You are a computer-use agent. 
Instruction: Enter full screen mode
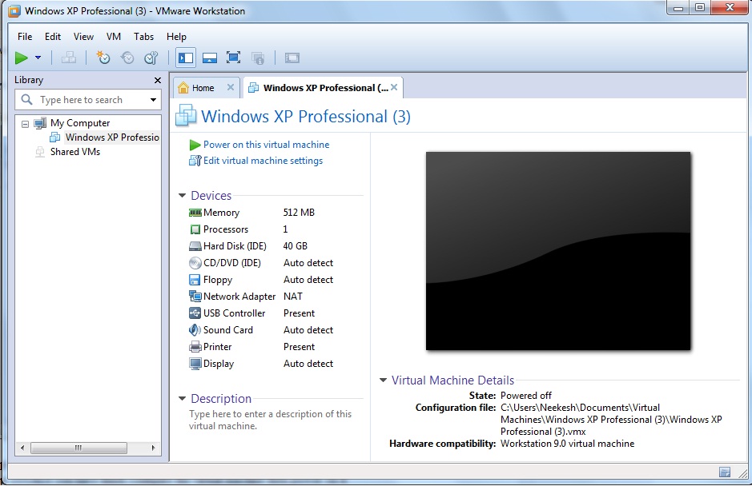pos(233,58)
